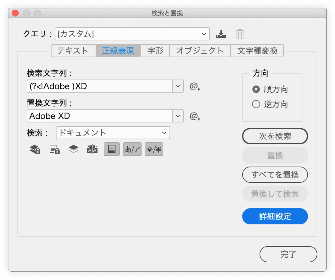Click the 方向 group label
The height and width of the screenshot is (280, 335).
[260, 73]
